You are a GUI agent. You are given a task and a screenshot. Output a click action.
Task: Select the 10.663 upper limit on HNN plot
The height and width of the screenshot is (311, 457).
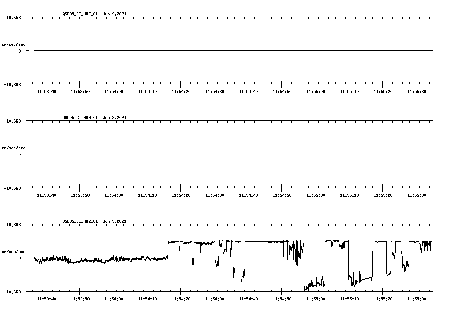click(x=13, y=121)
